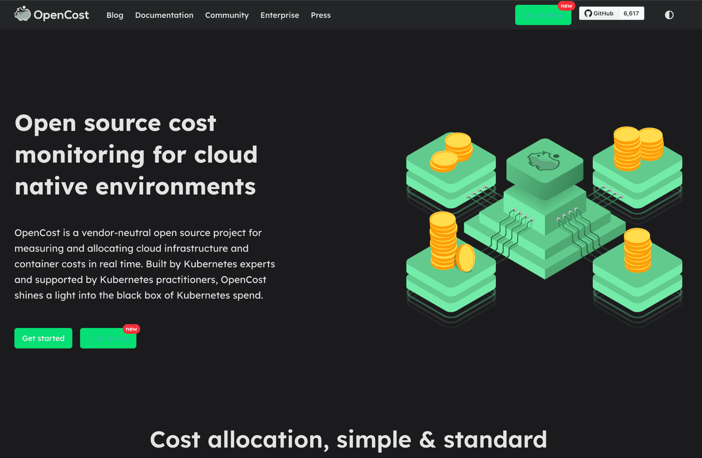This screenshot has width=702, height=458.
Task: Click the OpenCost piggy bank logo icon
Action: coord(23,14)
